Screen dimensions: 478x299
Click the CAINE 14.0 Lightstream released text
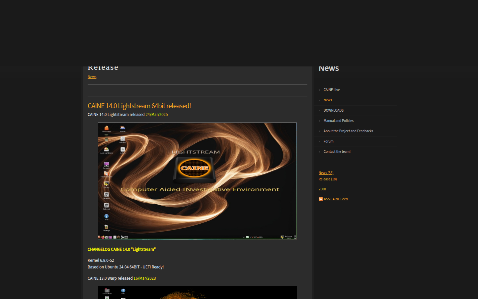click(116, 114)
